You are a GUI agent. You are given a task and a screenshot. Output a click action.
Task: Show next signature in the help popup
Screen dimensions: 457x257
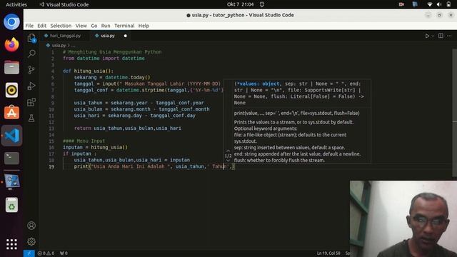pyautogui.click(x=228, y=160)
